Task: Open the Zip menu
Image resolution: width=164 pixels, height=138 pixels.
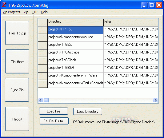Action: pos(26,12)
